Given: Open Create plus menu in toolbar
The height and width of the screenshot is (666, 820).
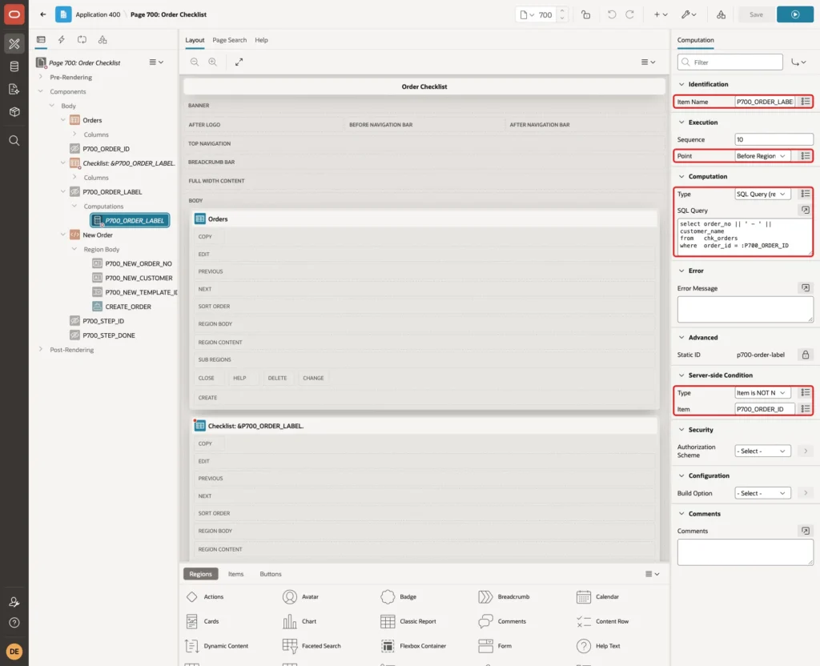Looking at the screenshot, I should pyautogui.click(x=661, y=14).
